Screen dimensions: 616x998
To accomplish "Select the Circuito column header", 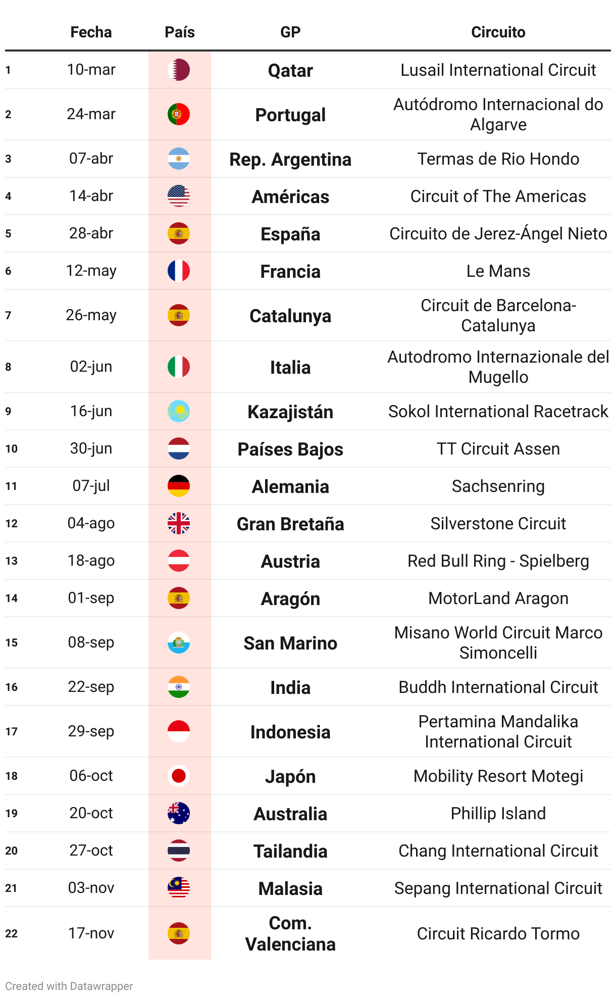I will [498, 32].
